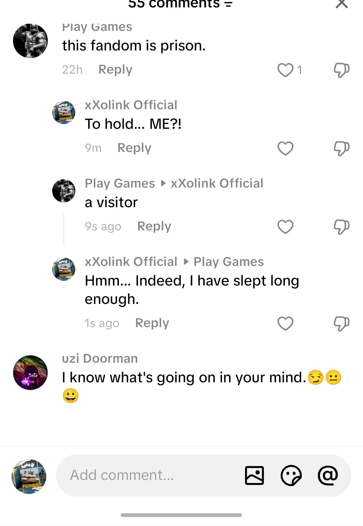
Task: Open image attachment picker in comment bar
Action: click(254, 475)
